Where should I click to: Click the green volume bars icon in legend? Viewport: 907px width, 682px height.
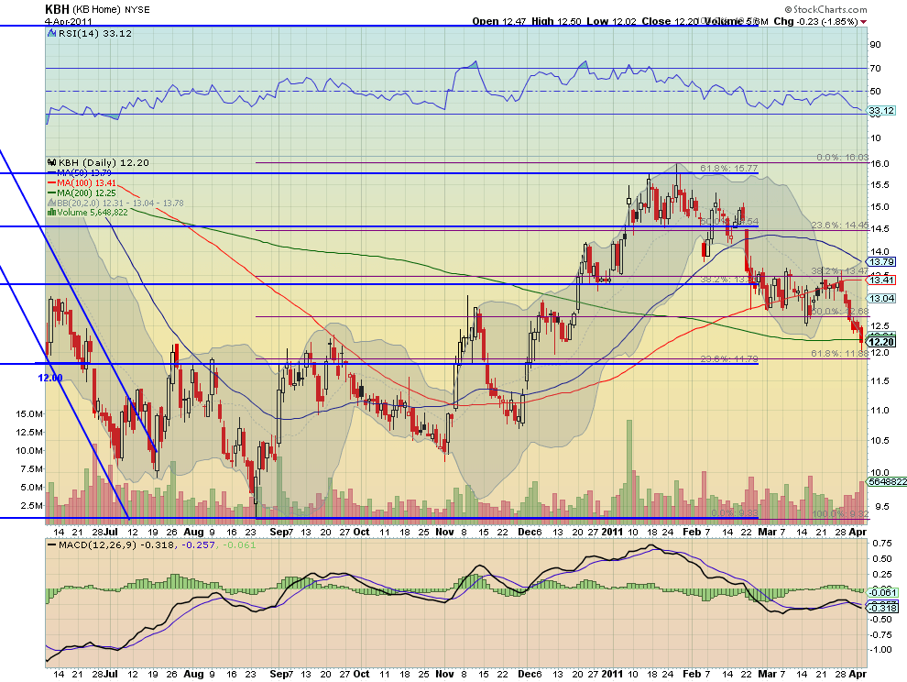tap(51, 213)
